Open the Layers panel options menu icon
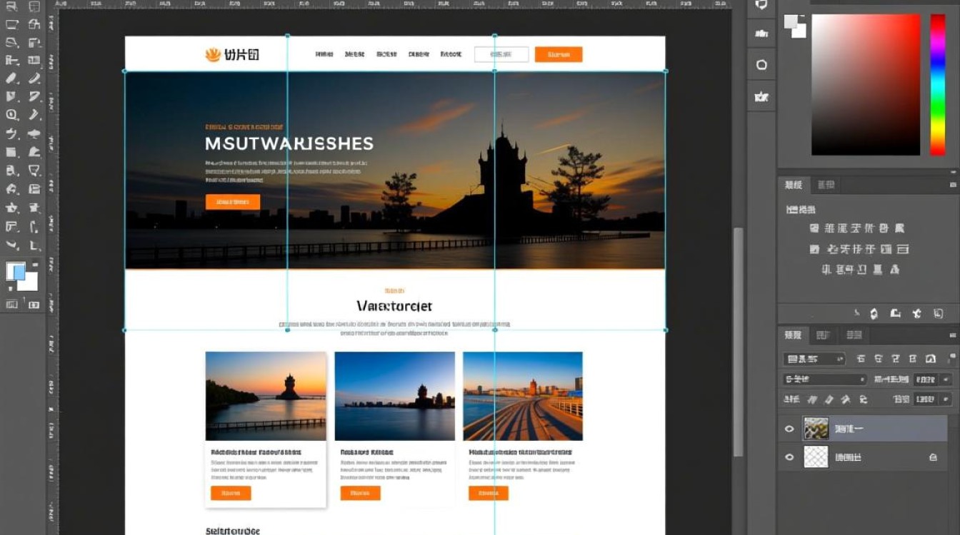 click(953, 335)
